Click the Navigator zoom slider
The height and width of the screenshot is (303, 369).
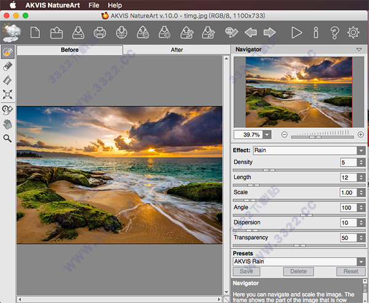[x=322, y=137]
